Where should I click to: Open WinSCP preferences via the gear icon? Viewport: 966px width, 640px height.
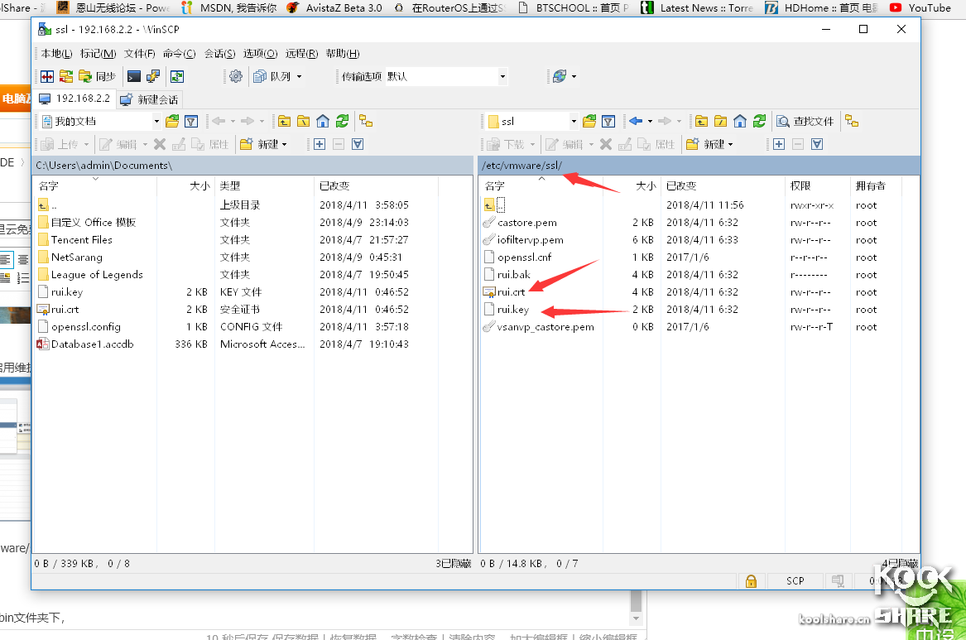click(235, 76)
